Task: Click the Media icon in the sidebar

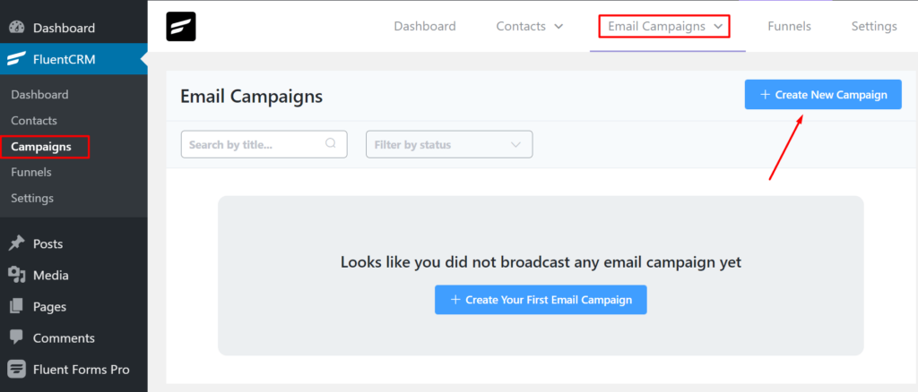Action: click(x=17, y=275)
